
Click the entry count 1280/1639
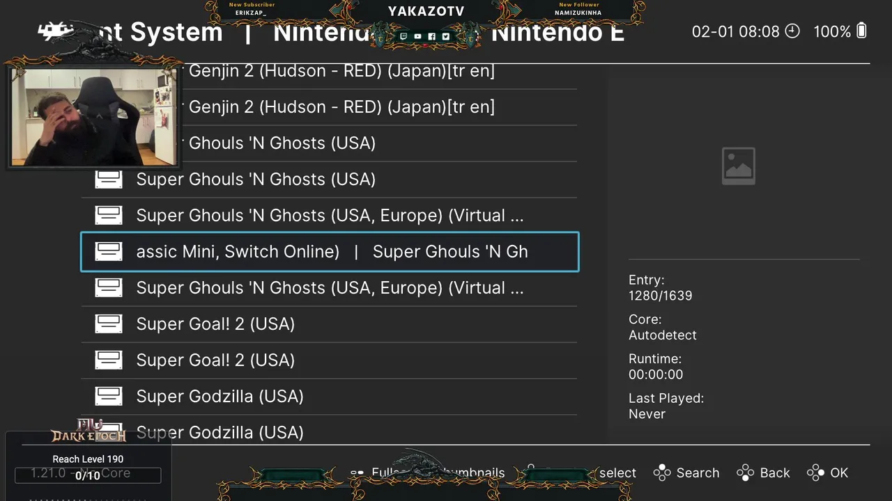(660, 295)
